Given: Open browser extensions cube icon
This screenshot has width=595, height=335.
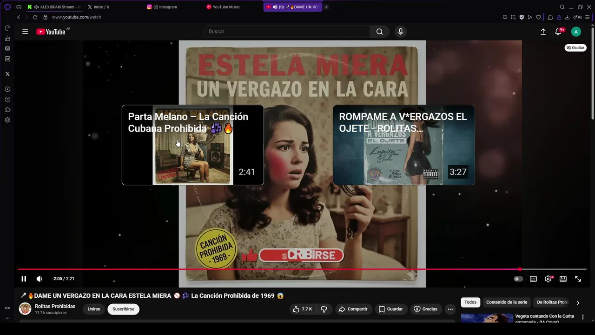Looking at the screenshot, I should tap(550, 17).
